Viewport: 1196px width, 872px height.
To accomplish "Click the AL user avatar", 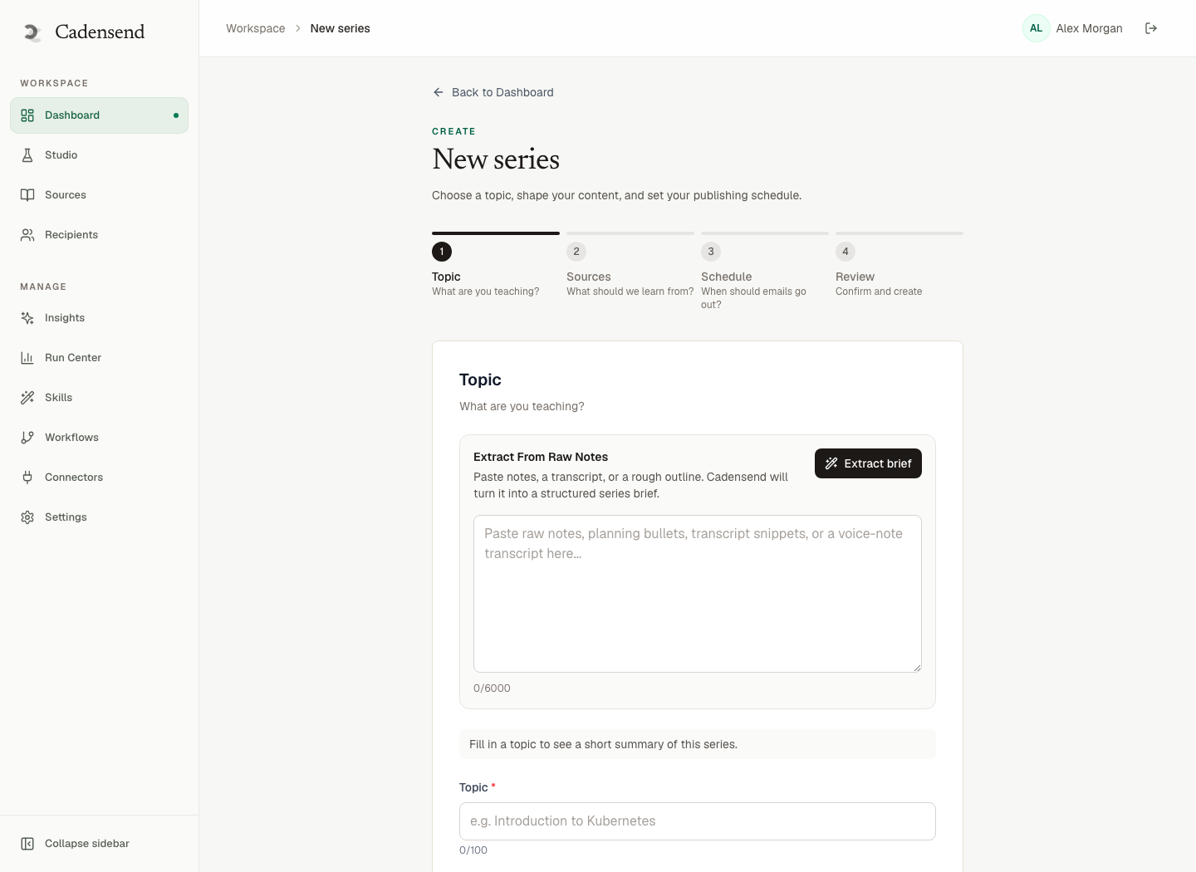I will click(1037, 28).
